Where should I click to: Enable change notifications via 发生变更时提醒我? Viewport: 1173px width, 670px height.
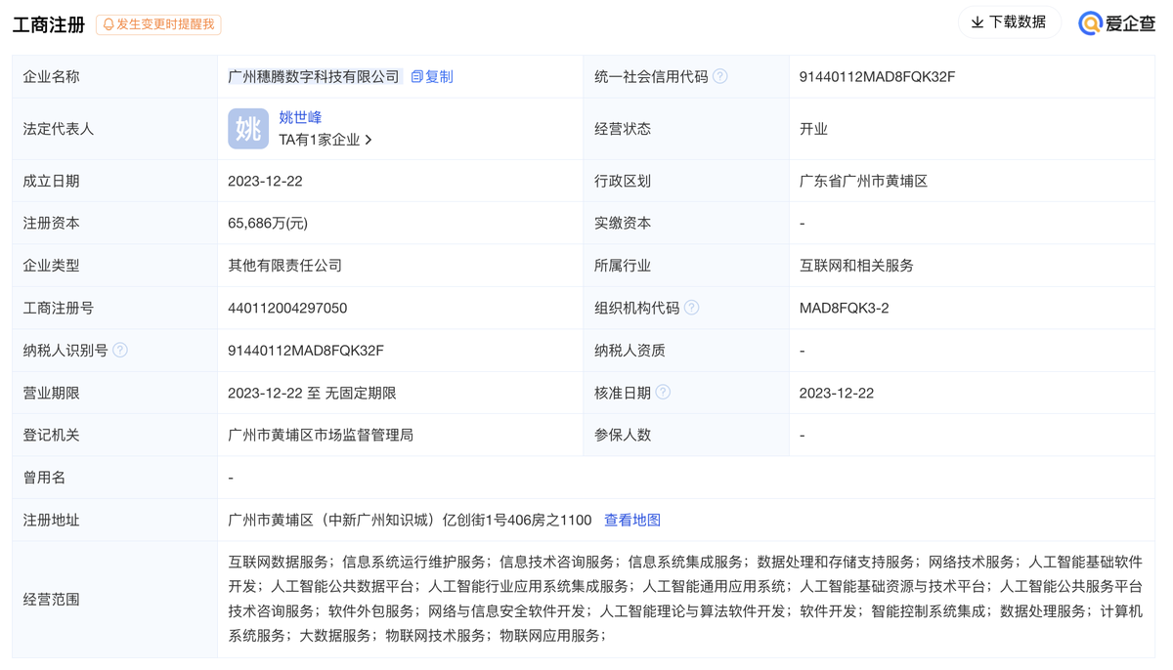157,24
